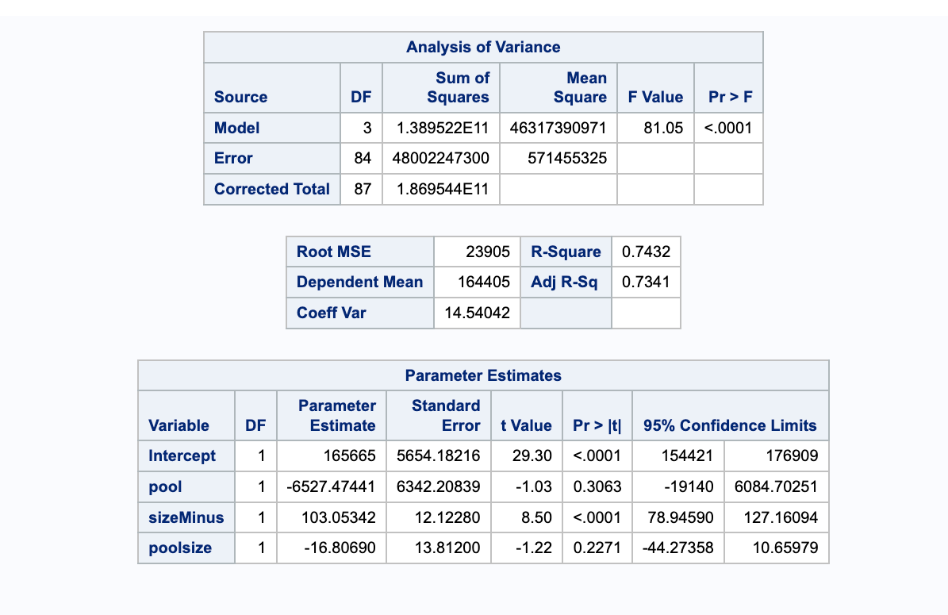Image resolution: width=948 pixels, height=615 pixels.
Task: Select the sizeMinus variable row label
Action: (x=186, y=517)
